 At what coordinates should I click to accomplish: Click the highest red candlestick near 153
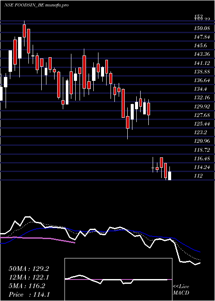pos(25,31)
